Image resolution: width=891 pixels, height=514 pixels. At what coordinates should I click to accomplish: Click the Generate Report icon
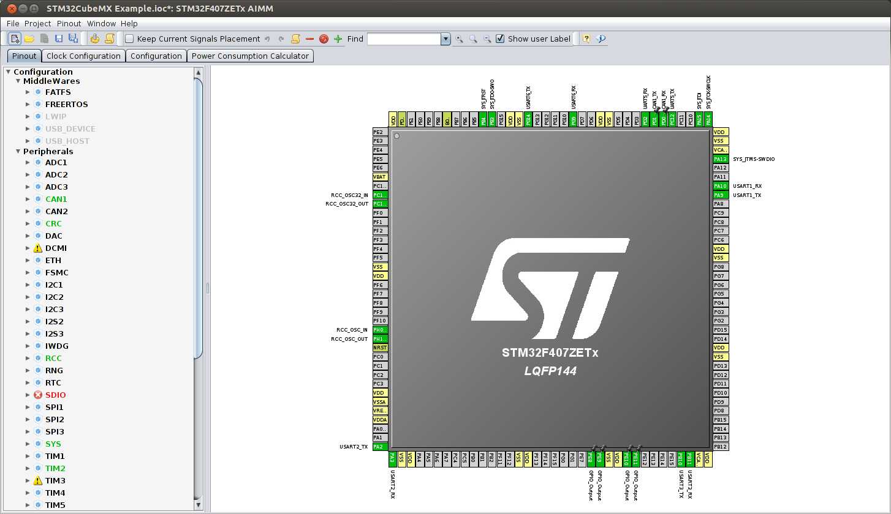109,39
